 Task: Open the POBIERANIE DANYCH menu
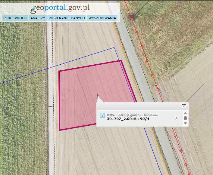click(x=67, y=18)
